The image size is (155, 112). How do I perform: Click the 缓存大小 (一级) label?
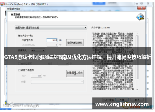[25, 36]
